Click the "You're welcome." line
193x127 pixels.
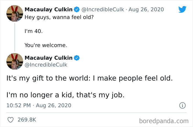[x=46, y=45]
